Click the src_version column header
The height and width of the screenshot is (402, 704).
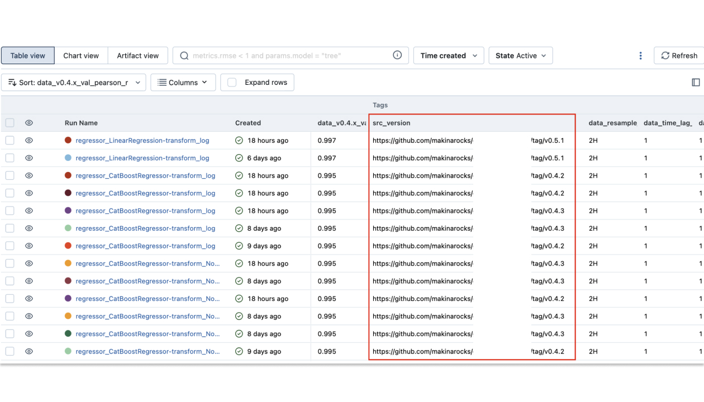391,123
